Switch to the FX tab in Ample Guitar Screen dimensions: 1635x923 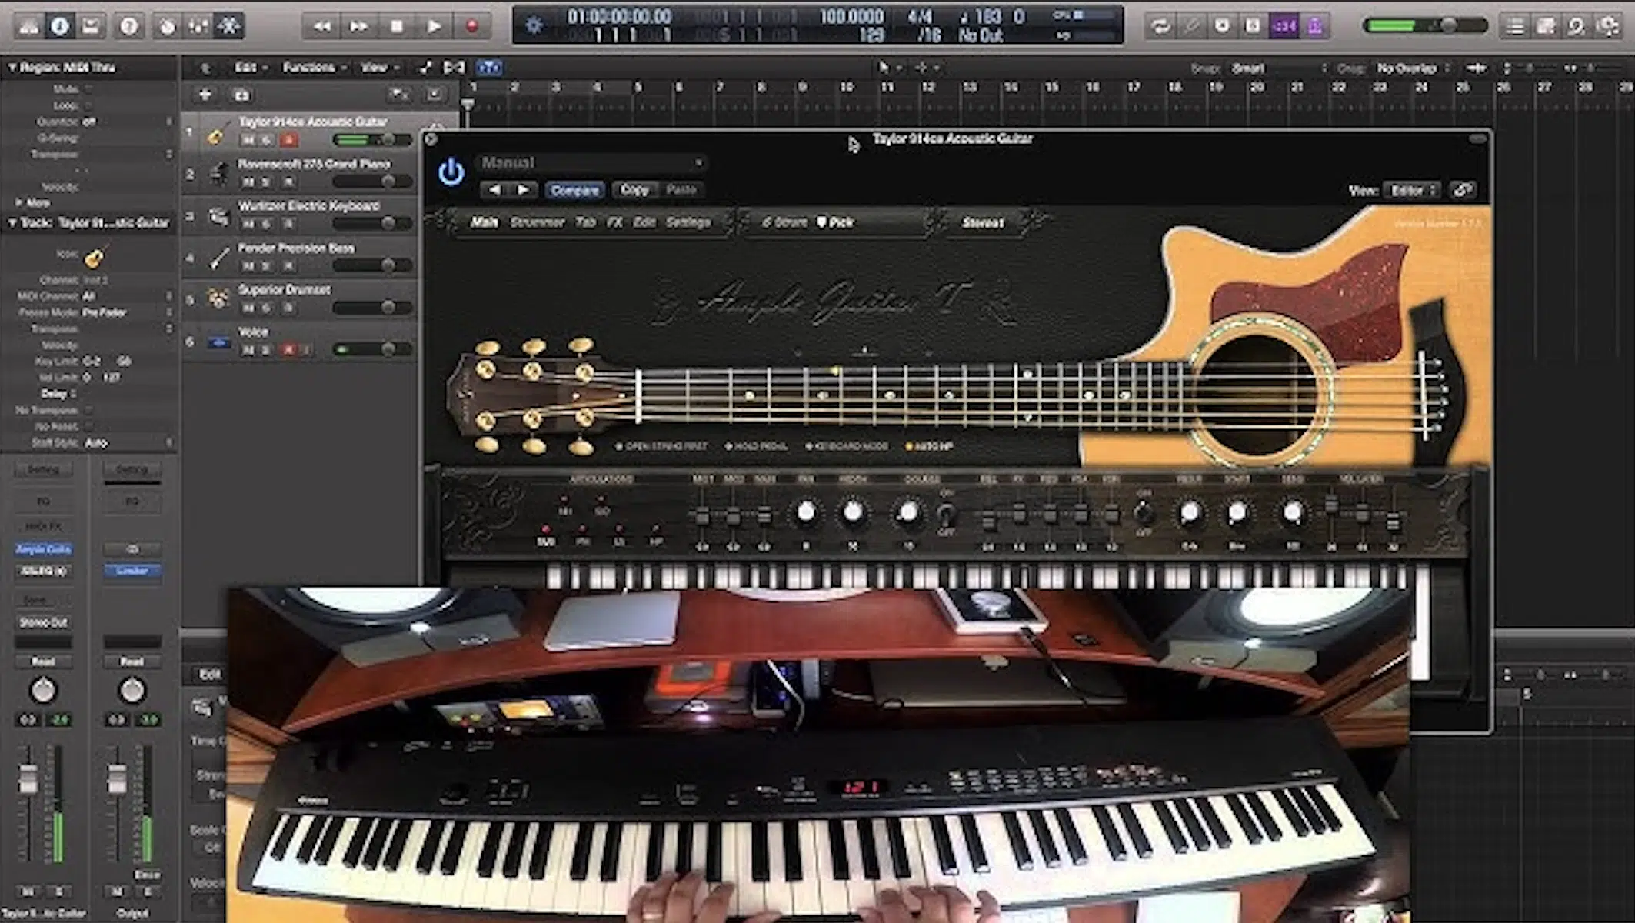(x=614, y=222)
